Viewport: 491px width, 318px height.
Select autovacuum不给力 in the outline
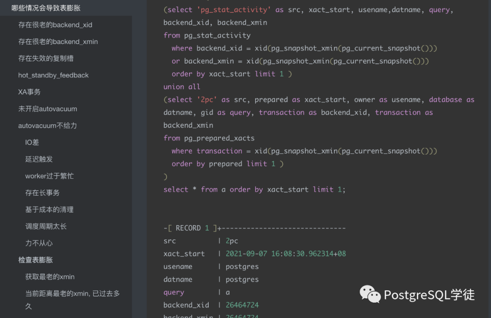(x=47, y=126)
